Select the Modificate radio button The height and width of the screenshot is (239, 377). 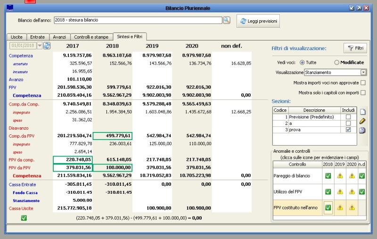point(337,62)
